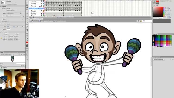Select the Pencil tool

tap(27, 21)
